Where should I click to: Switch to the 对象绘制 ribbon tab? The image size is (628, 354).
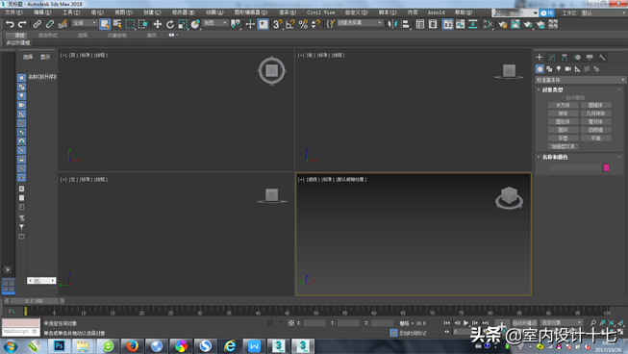[116, 36]
